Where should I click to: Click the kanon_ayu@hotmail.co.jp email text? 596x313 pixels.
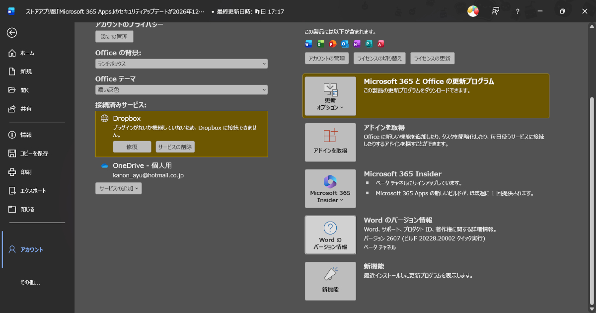coord(149,175)
